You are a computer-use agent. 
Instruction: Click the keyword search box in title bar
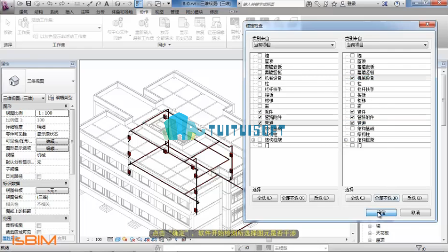[x=273, y=4]
